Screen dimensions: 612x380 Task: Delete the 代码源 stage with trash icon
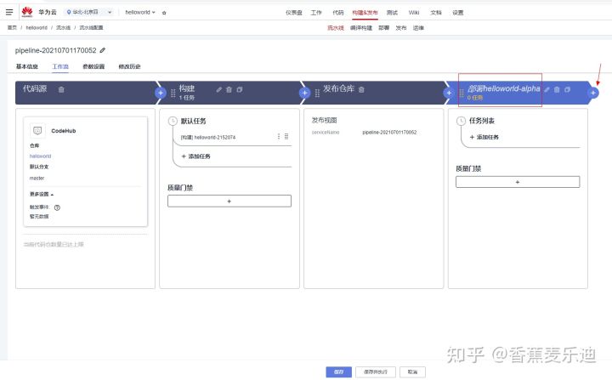tap(61, 89)
